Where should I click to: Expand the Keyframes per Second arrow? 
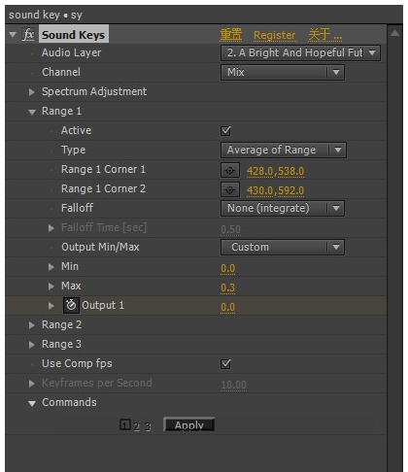32,384
